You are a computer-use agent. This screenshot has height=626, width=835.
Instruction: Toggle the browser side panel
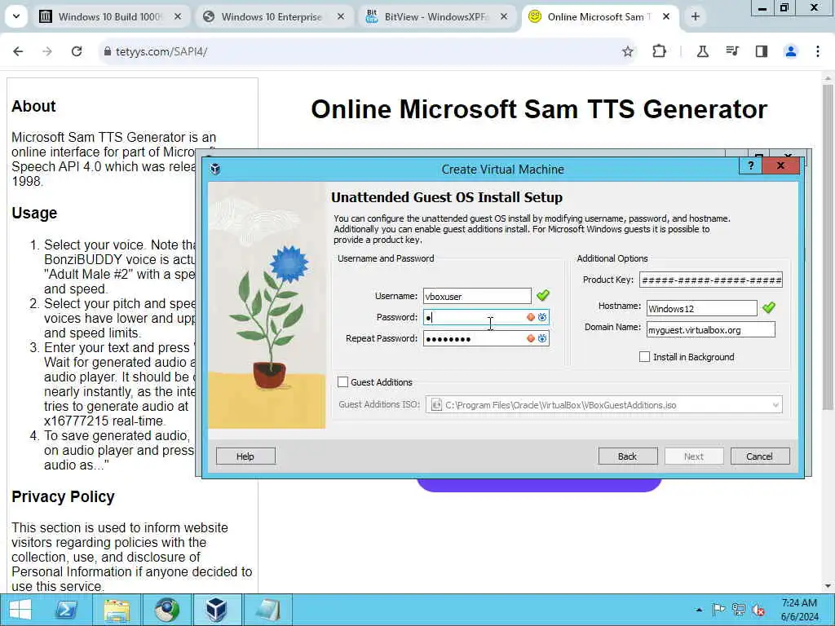(x=762, y=51)
